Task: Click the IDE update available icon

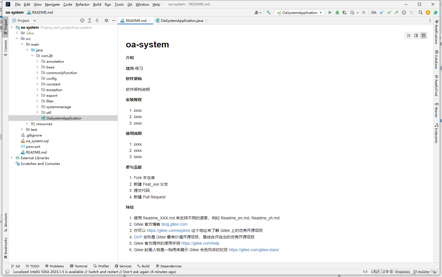Action: (x=428, y=12)
